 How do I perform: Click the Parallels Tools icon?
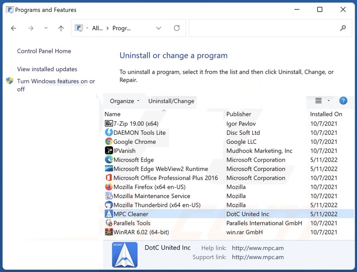pyautogui.click(x=109, y=223)
